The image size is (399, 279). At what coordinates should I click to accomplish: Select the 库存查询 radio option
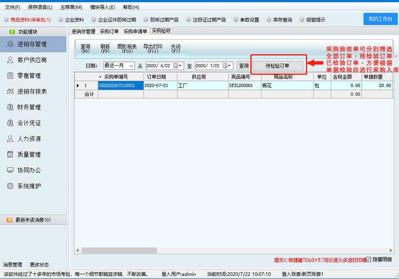[269, 20]
